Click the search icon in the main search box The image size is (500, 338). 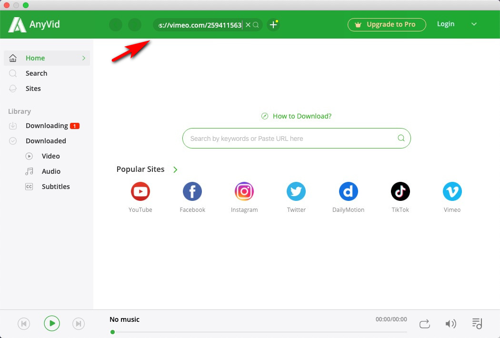pos(401,138)
